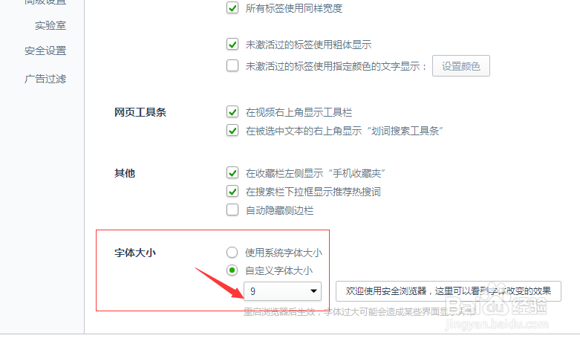Click the 其他 section heading

[x=125, y=173]
